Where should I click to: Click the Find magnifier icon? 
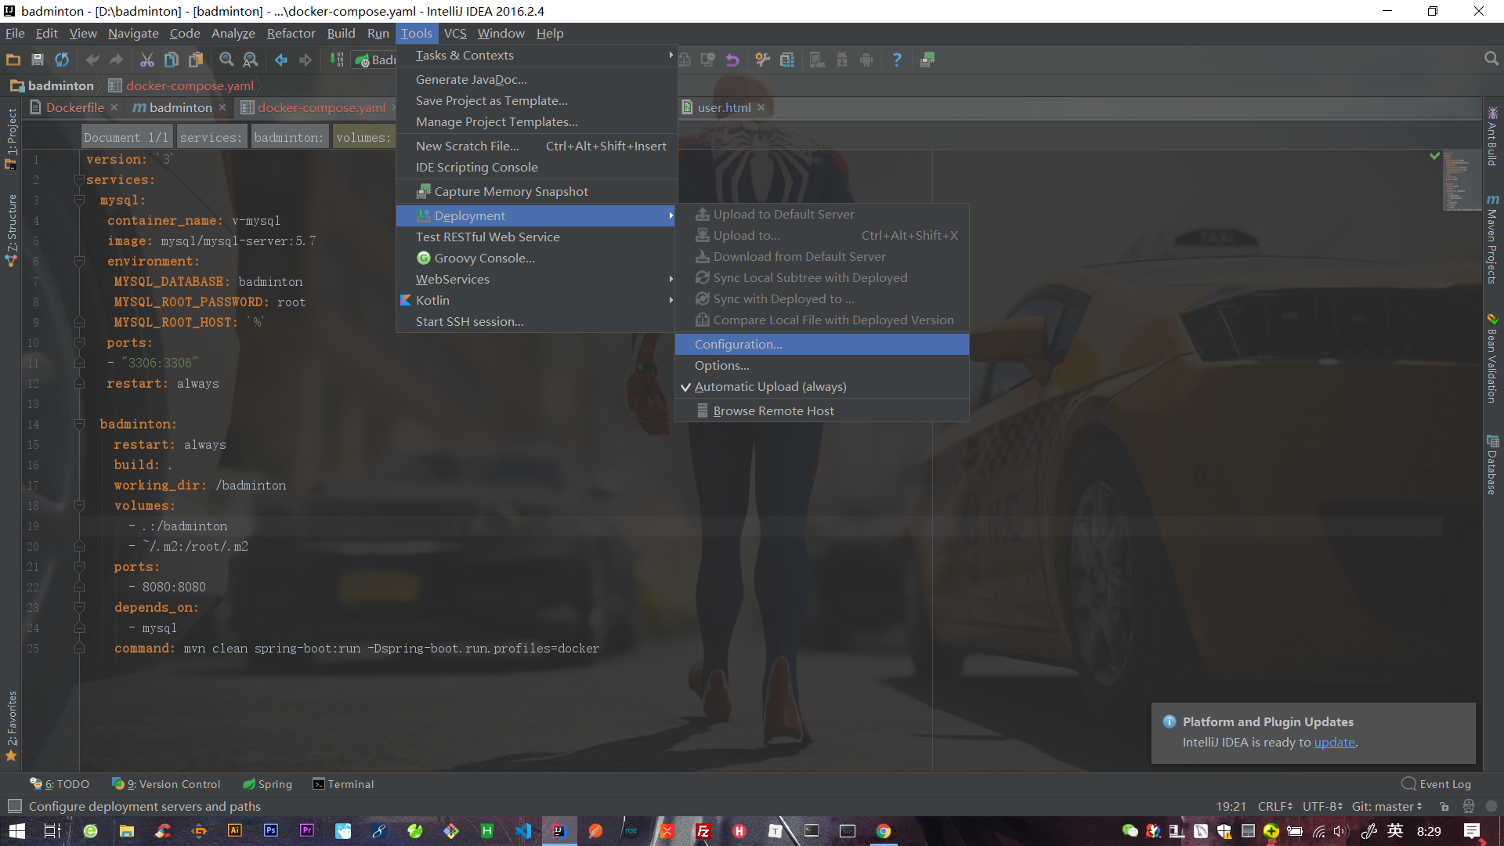click(226, 60)
